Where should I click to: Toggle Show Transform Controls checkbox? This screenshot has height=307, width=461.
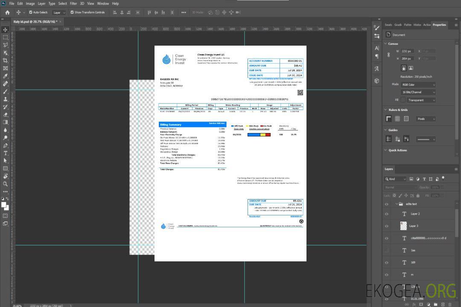[x=72, y=12]
